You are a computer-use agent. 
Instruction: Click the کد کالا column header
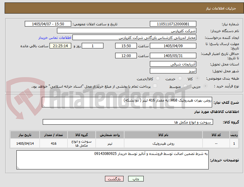coord(216,135)
